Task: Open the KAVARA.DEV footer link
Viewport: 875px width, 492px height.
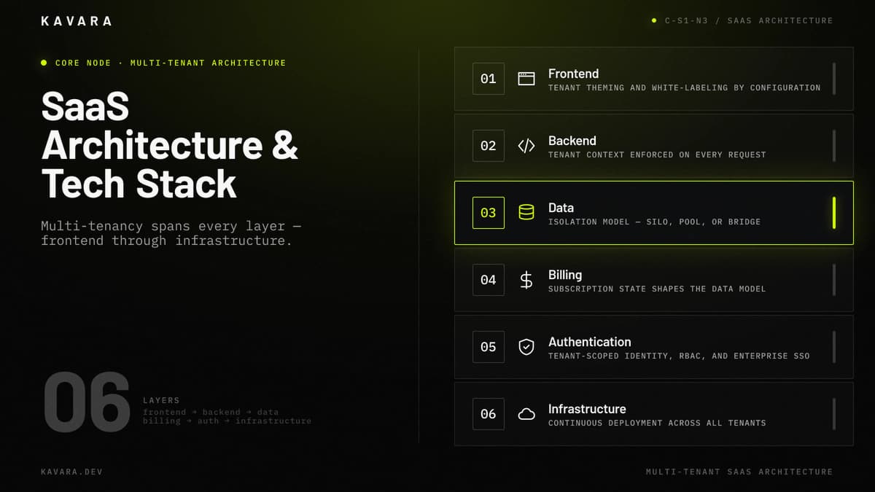Action: (x=72, y=472)
